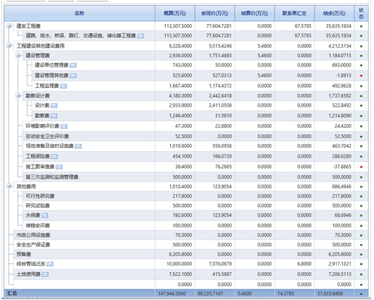Open envelope icon beside 综合管线迁改

(x=50, y=264)
